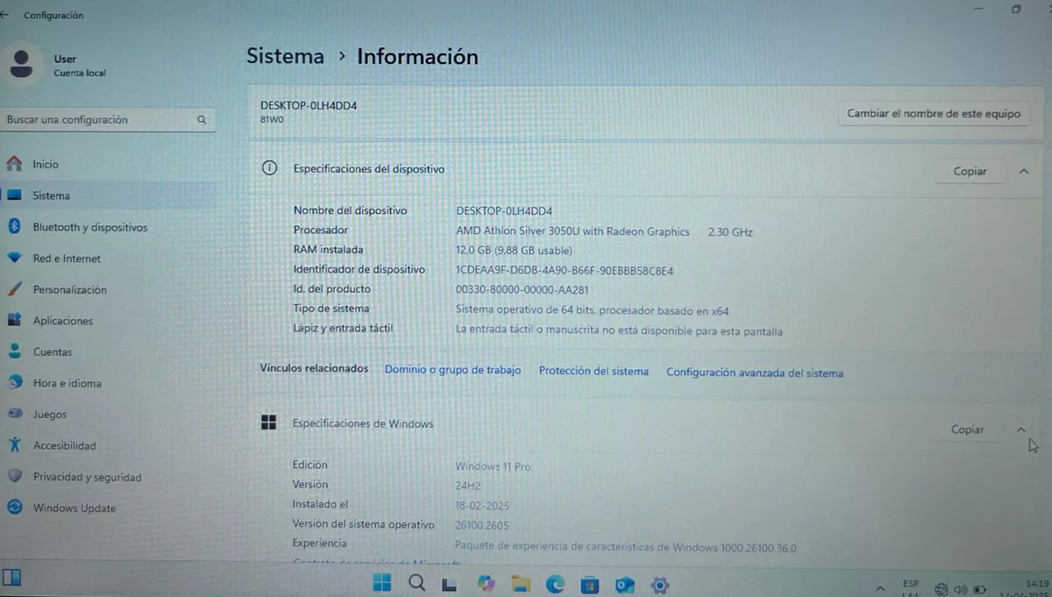Image resolution: width=1052 pixels, height=597 pixels.
Task: Open Protección del sistema link
Action: tap(594, 371)
